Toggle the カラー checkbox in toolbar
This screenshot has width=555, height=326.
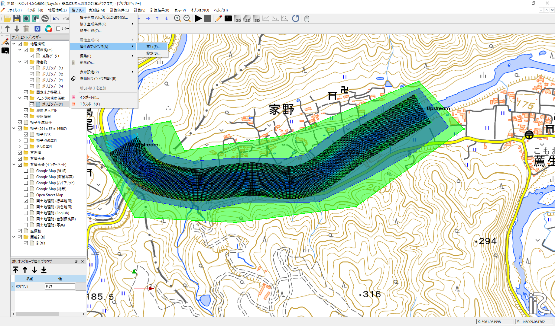point(58,29)
